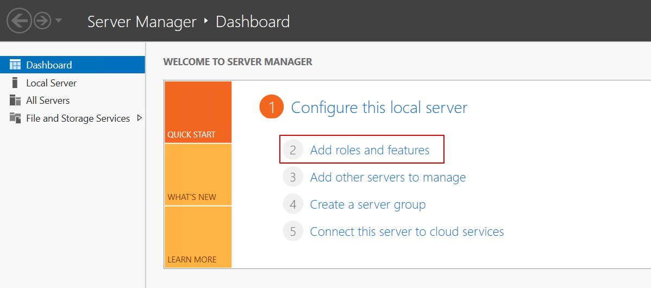Click Configure this local server link
The height and width of the screenshot is (288, 651).
pyautogui.click(x=379, y=108)
